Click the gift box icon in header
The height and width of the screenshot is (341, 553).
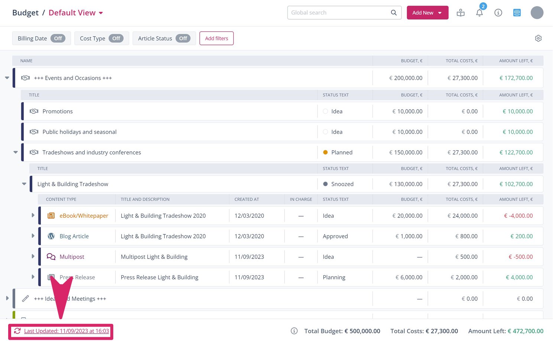point(461,13)
